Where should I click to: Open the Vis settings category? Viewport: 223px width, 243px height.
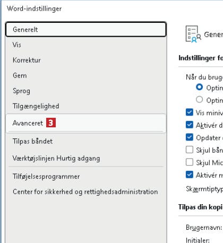(86, 45)
